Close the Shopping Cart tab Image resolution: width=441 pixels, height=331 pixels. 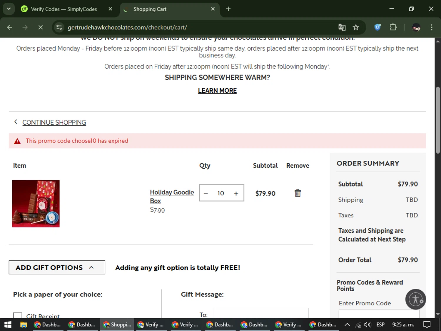click(x=213, y=9)
